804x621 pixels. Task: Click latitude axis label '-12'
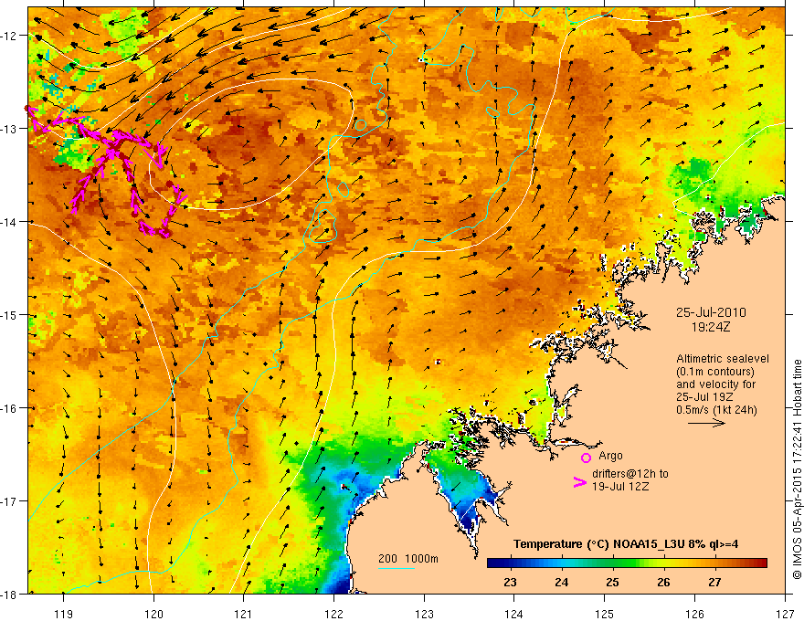9,36
